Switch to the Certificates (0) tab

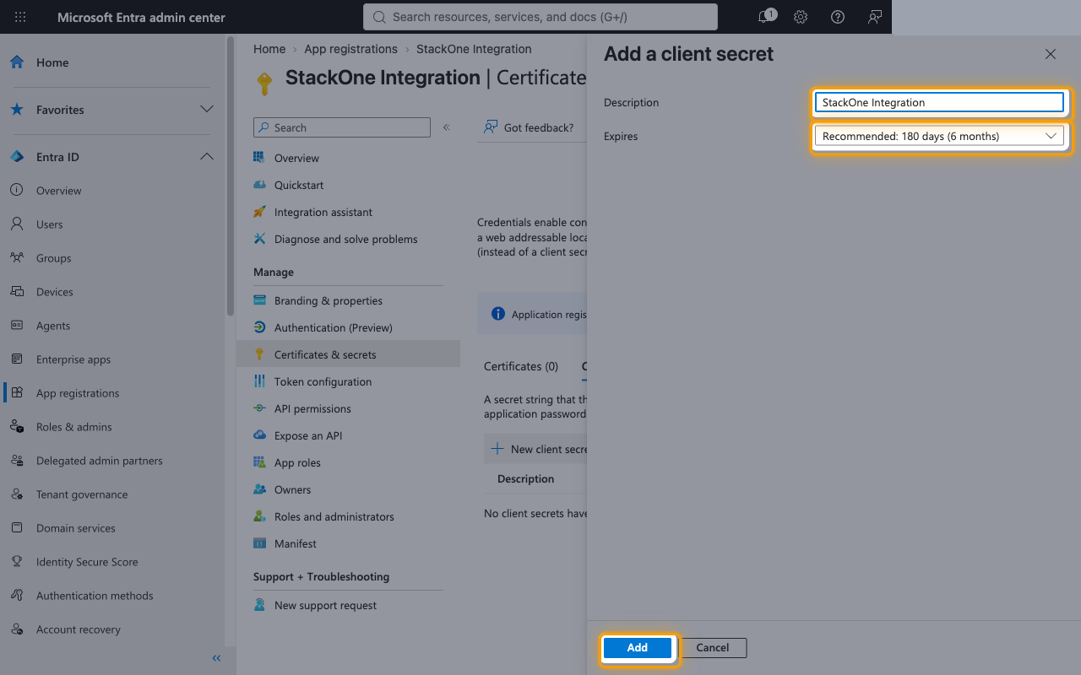click(521, 366)
